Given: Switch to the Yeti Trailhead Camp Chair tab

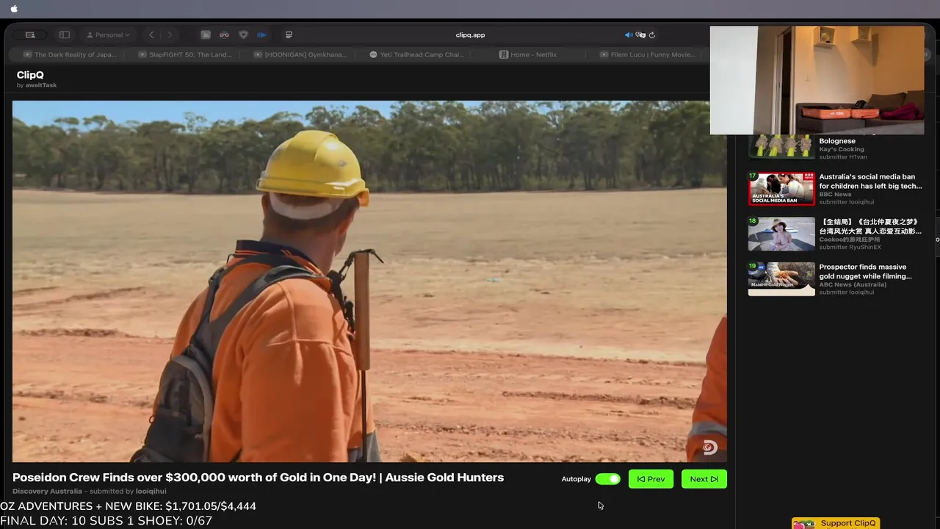Looking at the screenshot, I should click(x=416, y=54).
